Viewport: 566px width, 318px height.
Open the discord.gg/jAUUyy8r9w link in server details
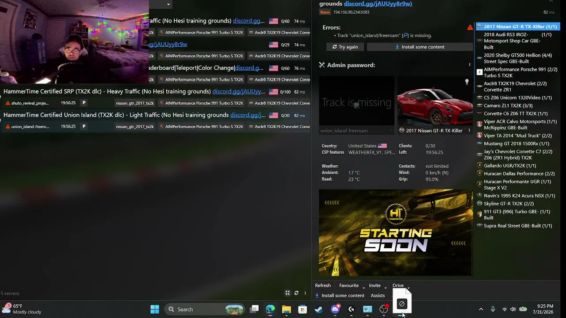(378, 4)
